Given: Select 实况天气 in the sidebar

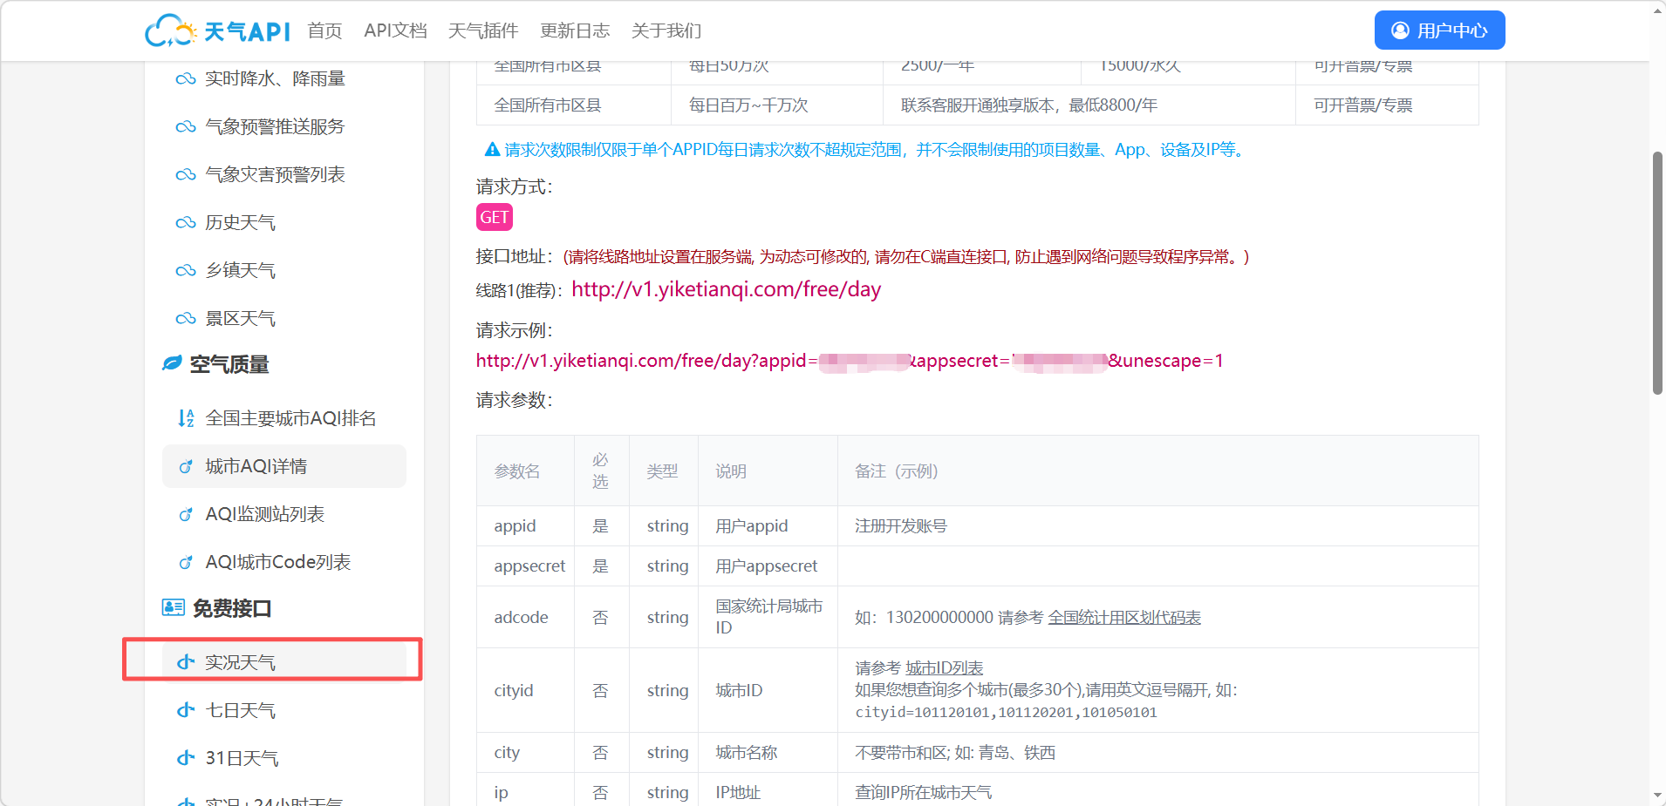Looking at the screenshot, I should [x=284, y=662].
